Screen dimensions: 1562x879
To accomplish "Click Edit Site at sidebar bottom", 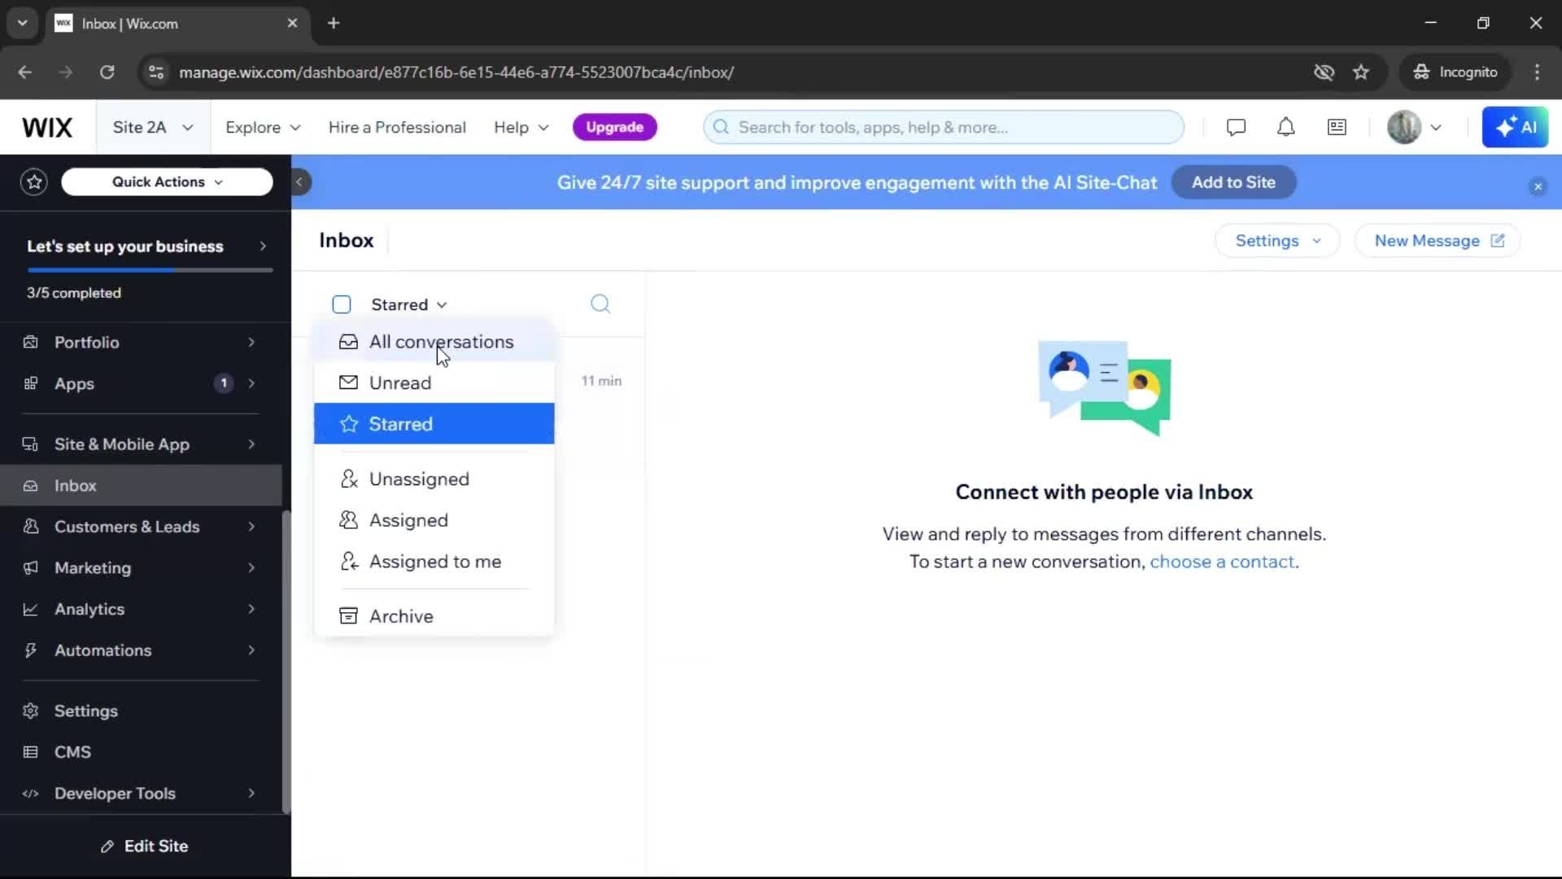I will (x=145, y=846).
